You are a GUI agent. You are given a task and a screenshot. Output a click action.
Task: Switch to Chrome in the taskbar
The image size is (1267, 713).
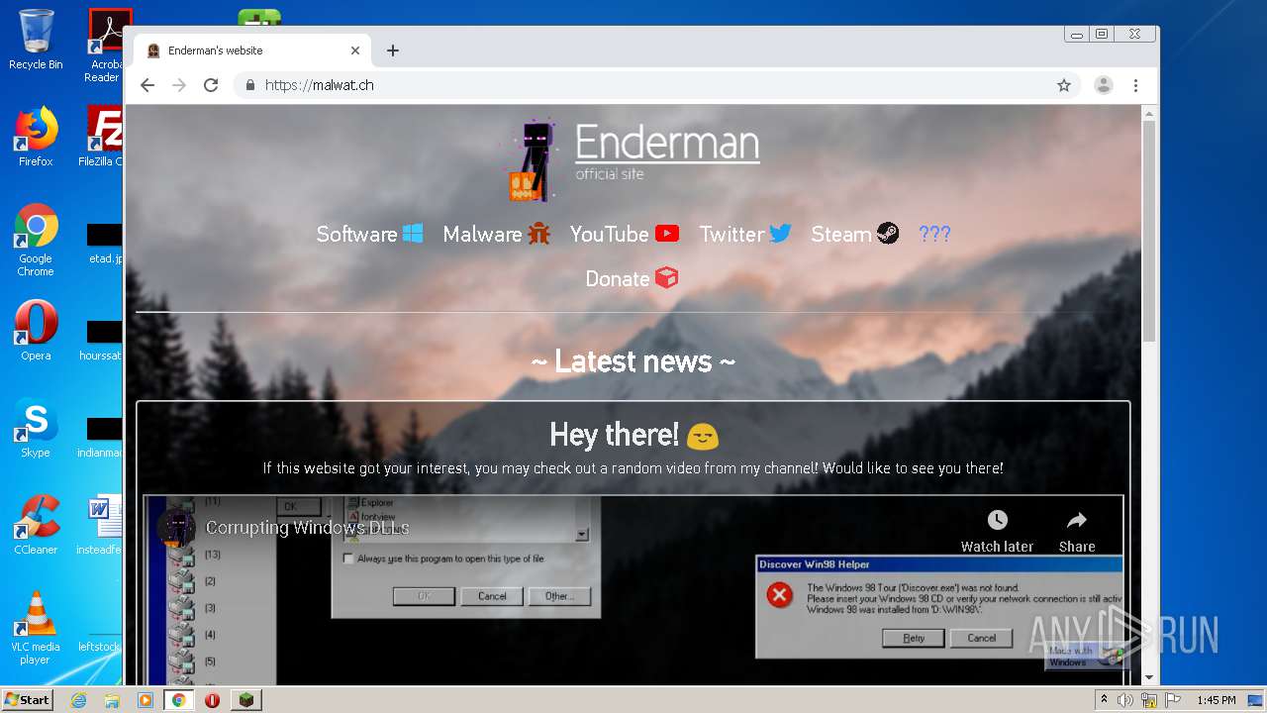pos(179,700)
